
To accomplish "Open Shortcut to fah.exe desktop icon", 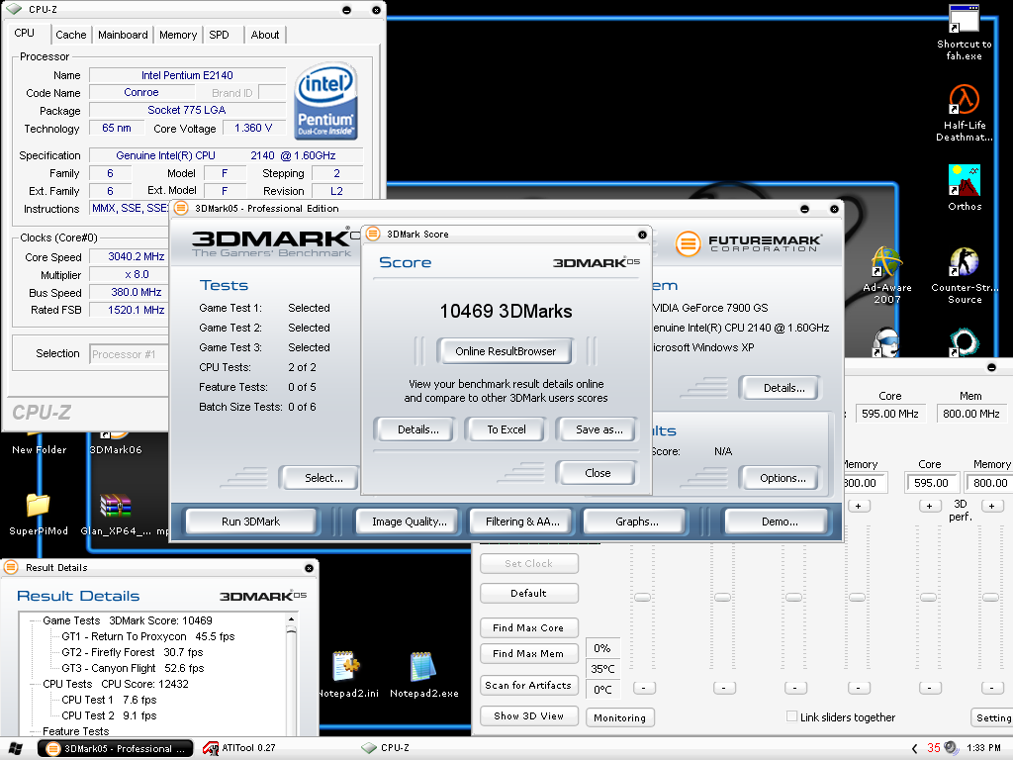I will (964, 33).
